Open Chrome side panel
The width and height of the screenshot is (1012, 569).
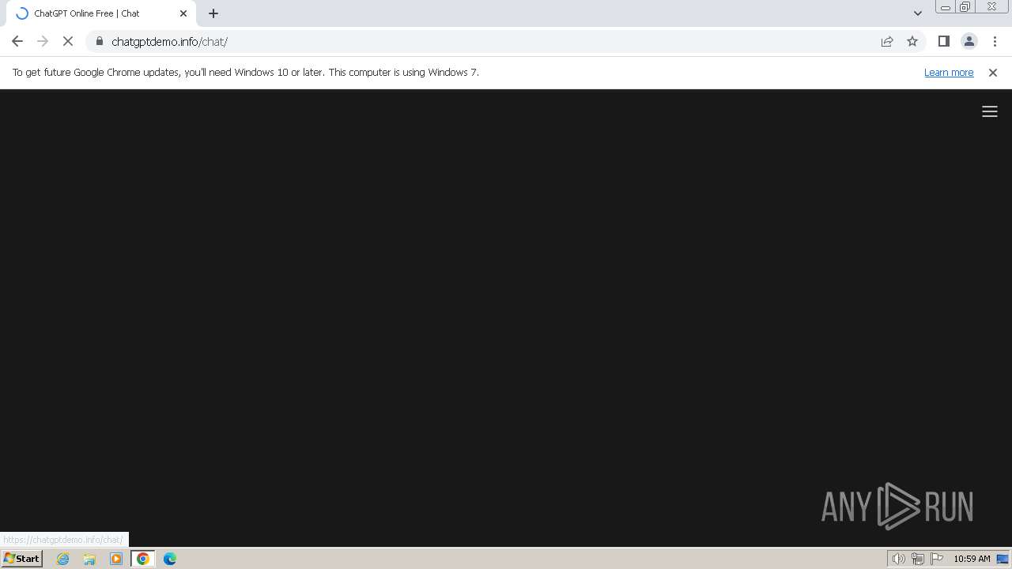pos(943,41)
